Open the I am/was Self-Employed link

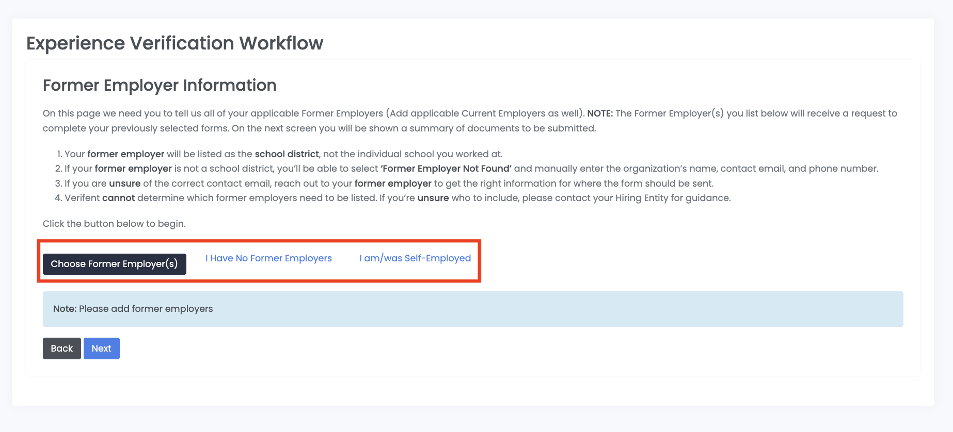[x=415, y=258]
